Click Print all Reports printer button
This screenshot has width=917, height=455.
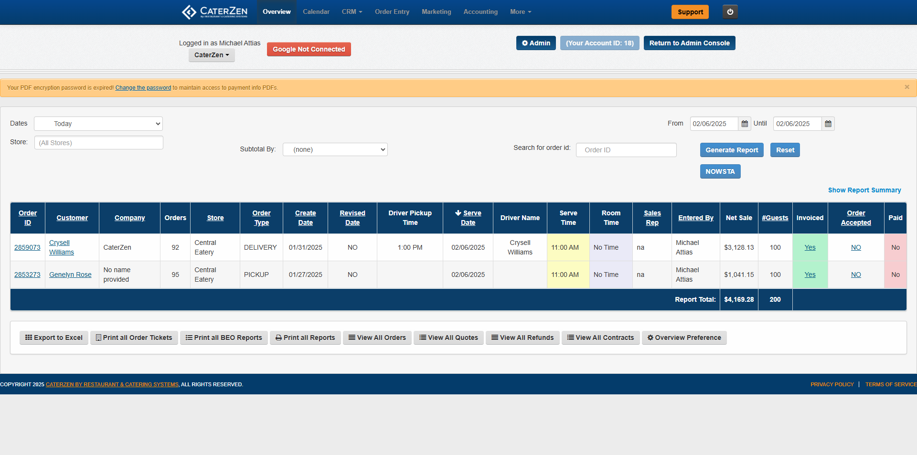coord(305,338)
